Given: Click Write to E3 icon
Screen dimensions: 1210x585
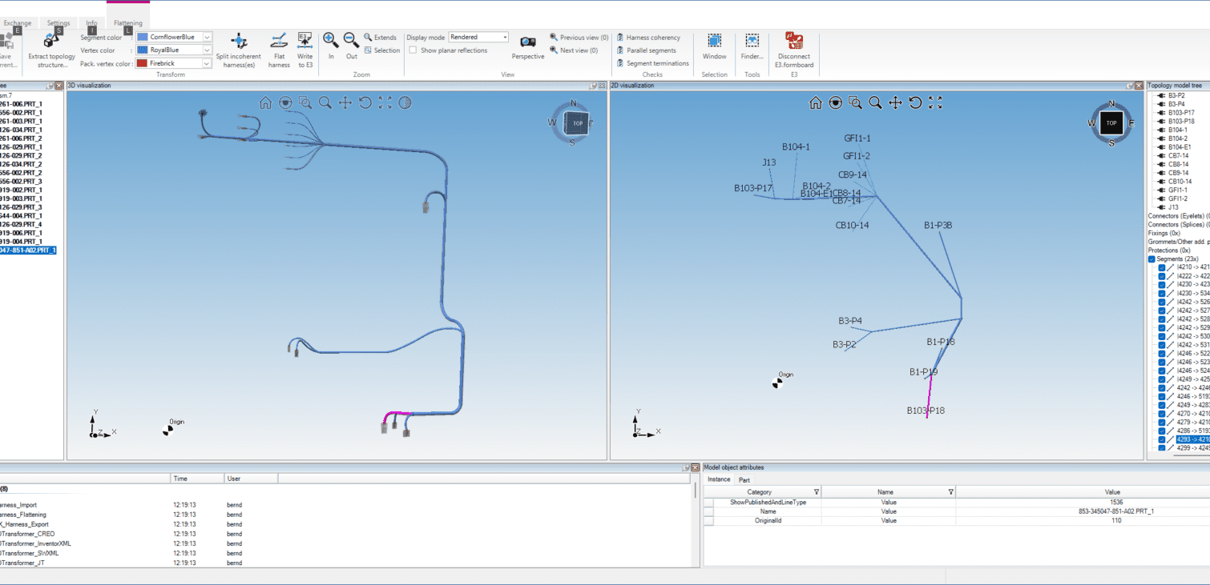Looking at the screenshot, I should point(305,42).
